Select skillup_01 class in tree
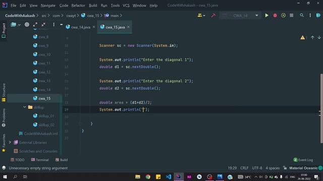This screenshot has height=181, width=323. coord(44,116)
